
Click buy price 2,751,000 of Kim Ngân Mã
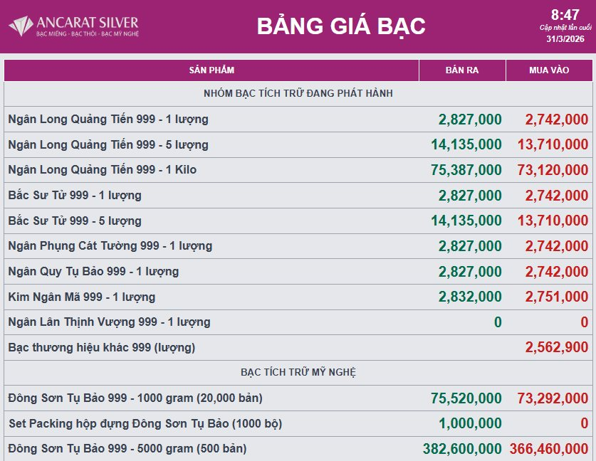pyautogui.click(x=557, y=297)
